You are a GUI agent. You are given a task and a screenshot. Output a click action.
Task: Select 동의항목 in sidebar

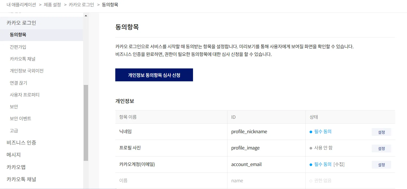[x=41, y=35]
